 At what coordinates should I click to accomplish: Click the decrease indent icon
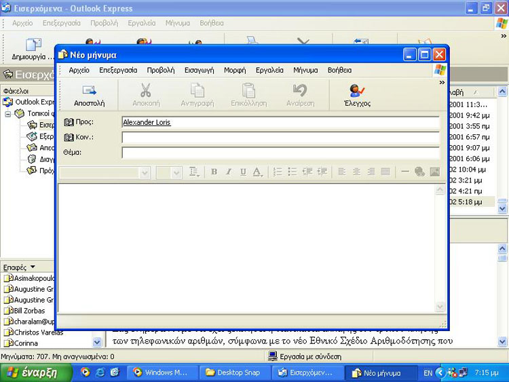click(x=307, y=172)
